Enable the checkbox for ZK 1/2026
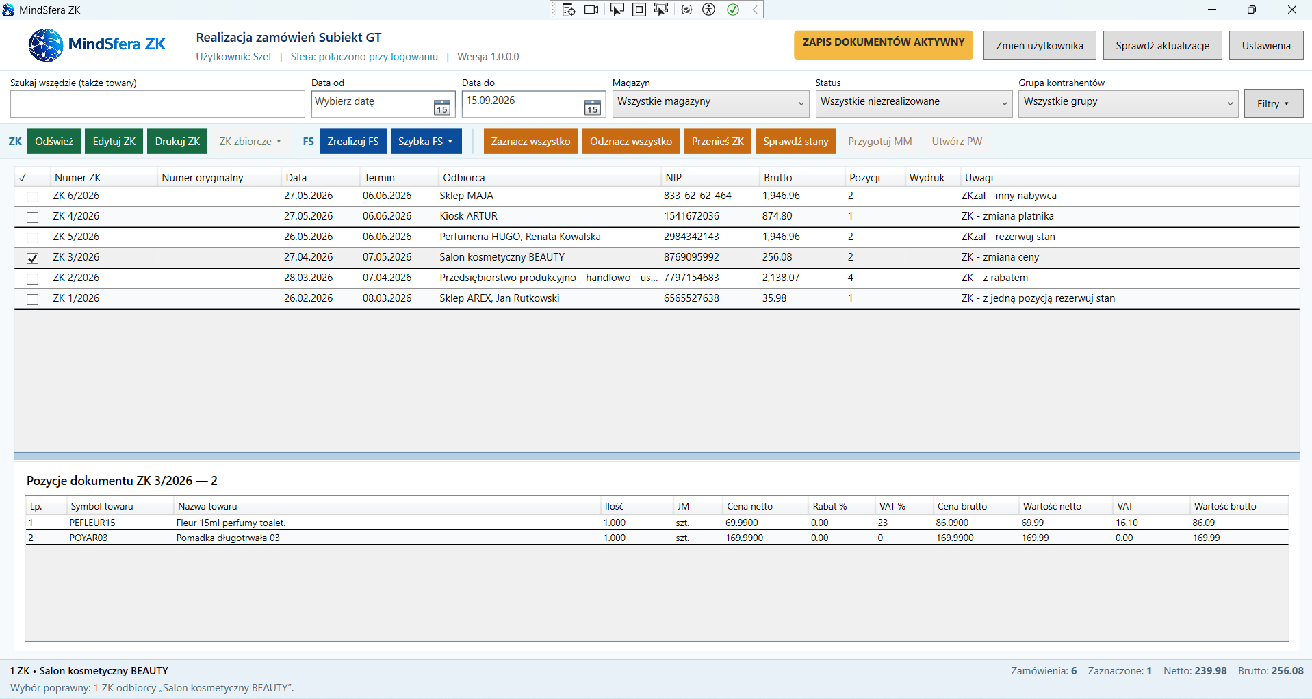Image resolution: width=1312 pixels, height=699 pixels. pos(32,300)
